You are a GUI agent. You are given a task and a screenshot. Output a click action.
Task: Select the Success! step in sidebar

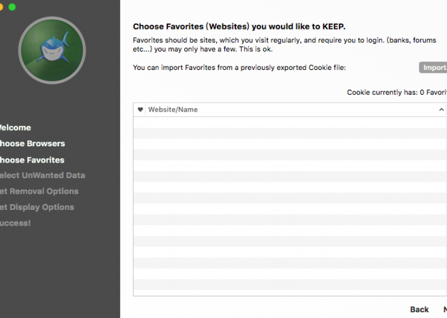(15, 223)
